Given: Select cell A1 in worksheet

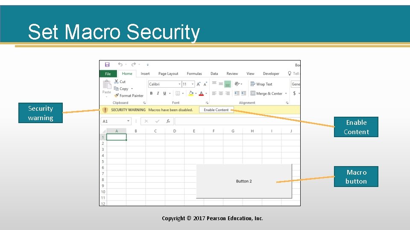Looking at the screenshot, I should (x=117, y=137).
